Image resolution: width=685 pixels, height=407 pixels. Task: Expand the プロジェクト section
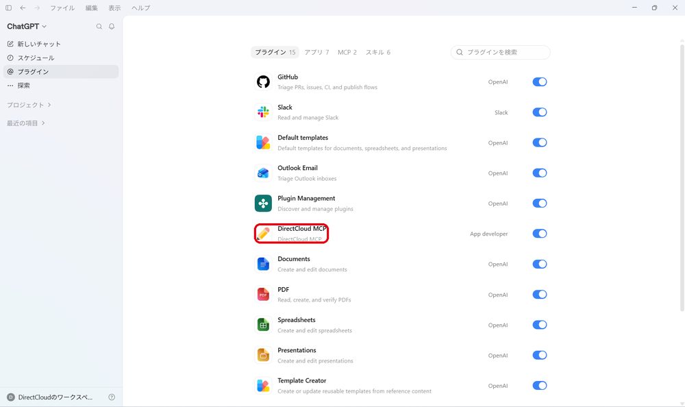29,105
